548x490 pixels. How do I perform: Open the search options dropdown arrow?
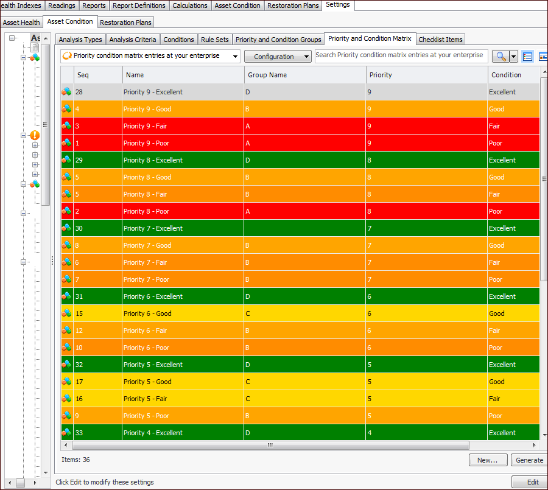coord(513,57)
